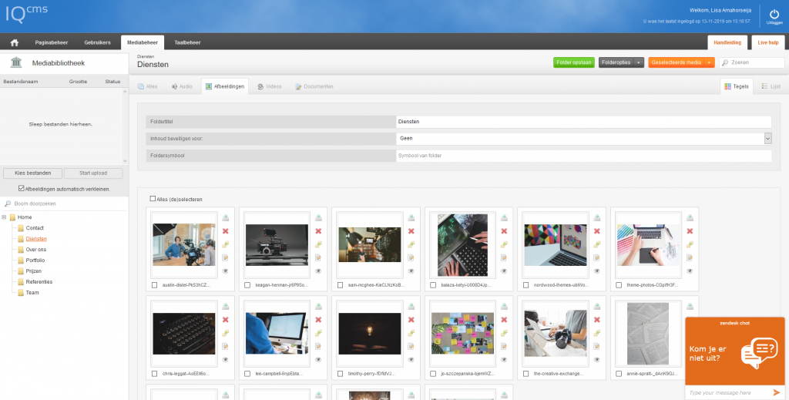This screenshot has width=789, height=400.
Task: Edit the balazs-ketyi image details
Action: click(x=504, y=257)
